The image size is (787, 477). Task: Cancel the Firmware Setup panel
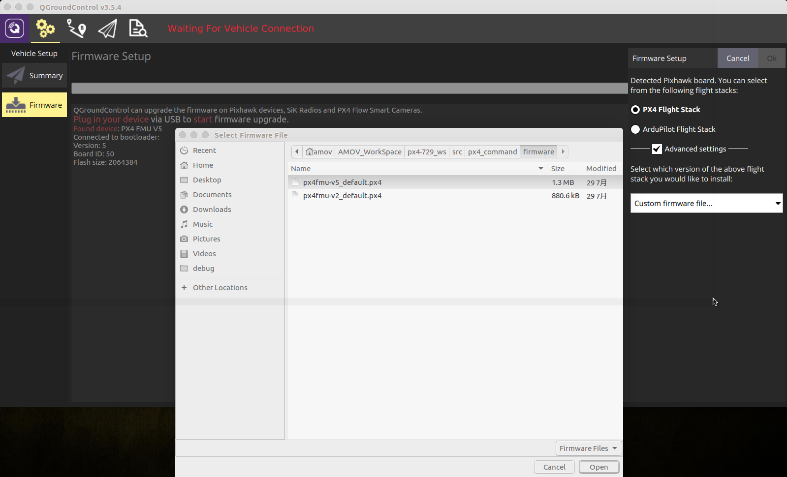pos(738,58)
